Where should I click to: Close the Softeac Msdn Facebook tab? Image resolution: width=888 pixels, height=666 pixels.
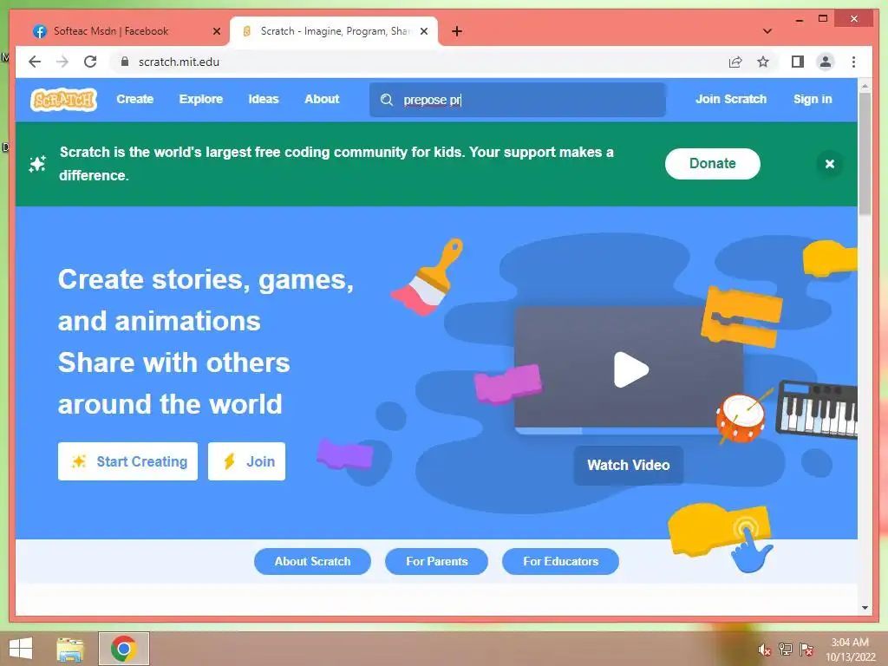(216, 31)
